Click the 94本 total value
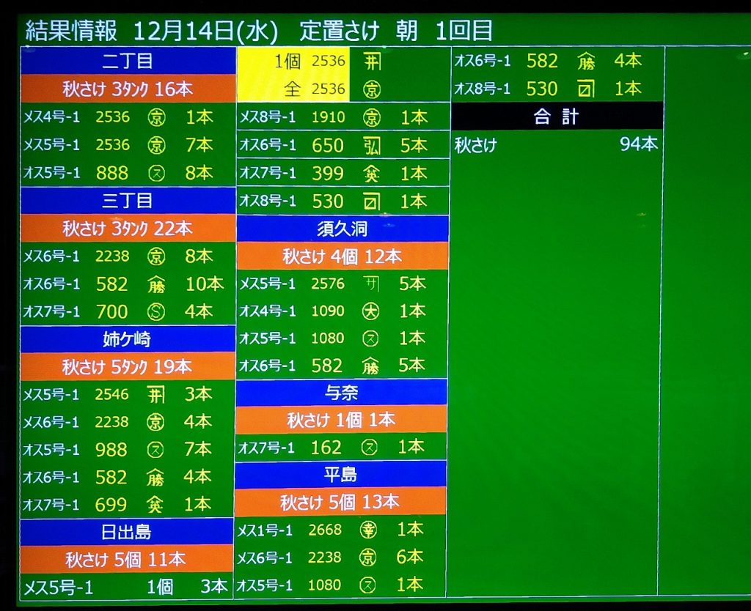The image size is (751, 611). (x=638, y=144)
